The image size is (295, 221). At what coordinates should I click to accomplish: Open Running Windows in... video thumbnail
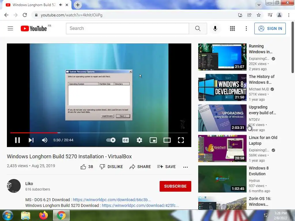click(x=222, y=57)
